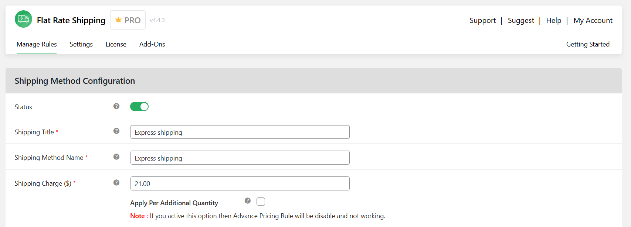Switch to the Settings tab
Screen dimensions: 631x227
pyautogui.click(x=81, y=44)
